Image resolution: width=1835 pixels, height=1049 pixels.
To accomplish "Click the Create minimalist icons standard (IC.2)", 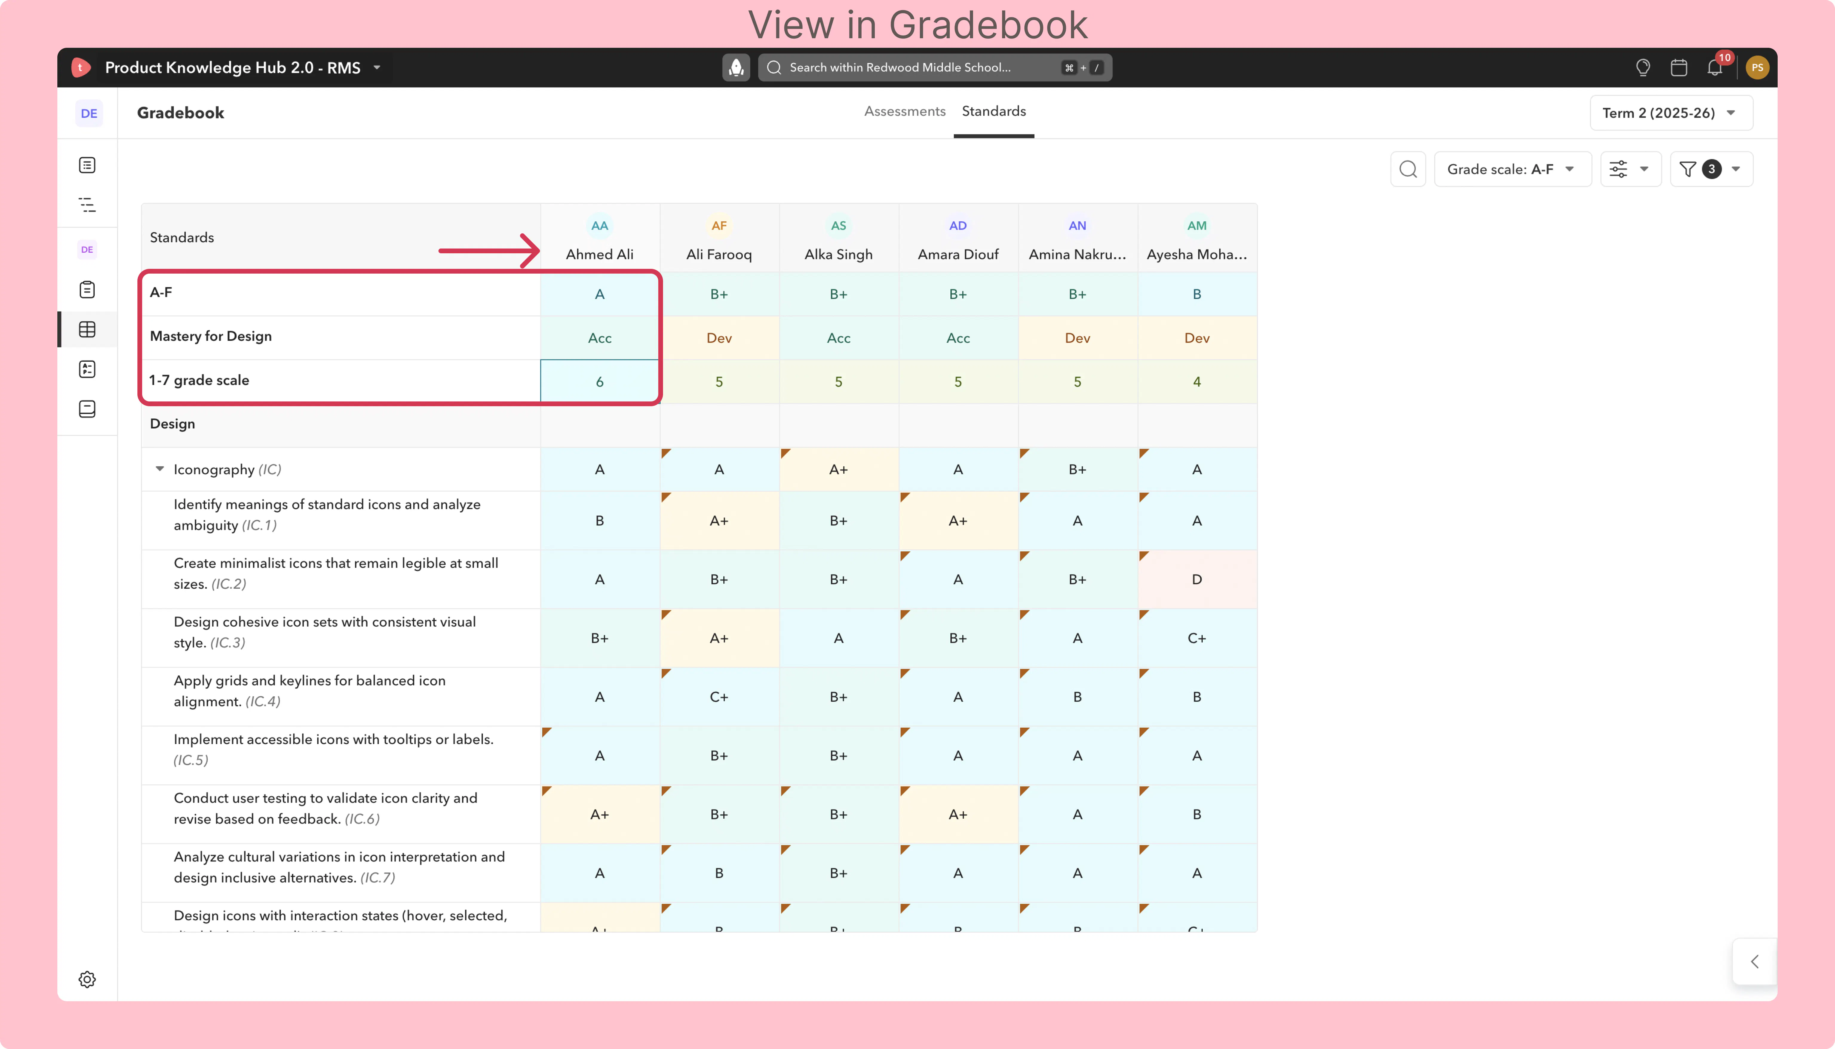I will (336, 573).
